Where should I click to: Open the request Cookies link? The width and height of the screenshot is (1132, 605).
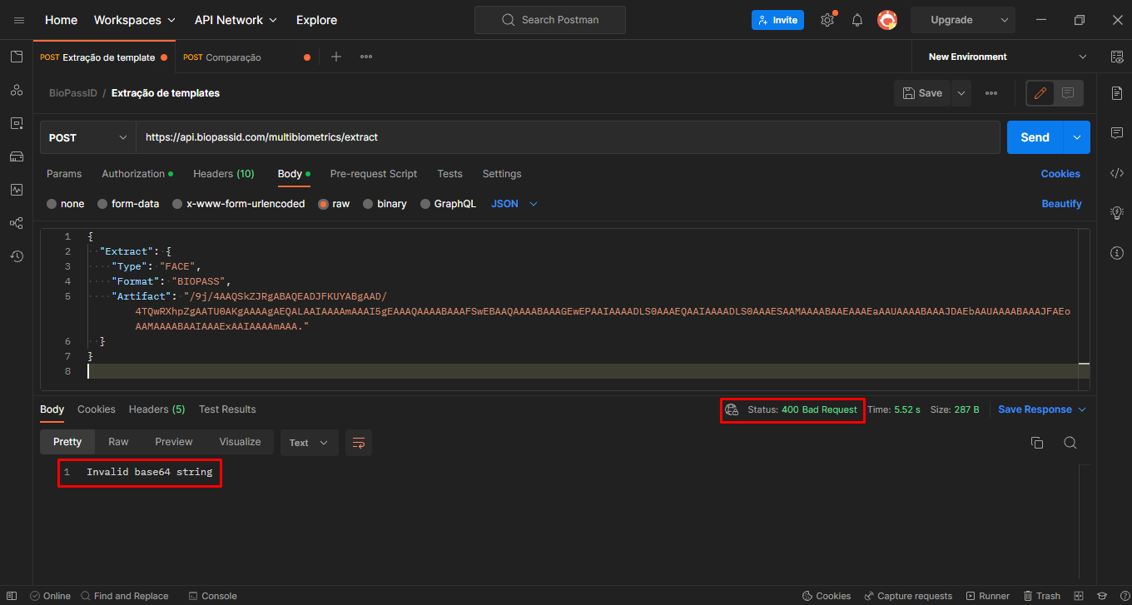click(x=1060, y=174)
